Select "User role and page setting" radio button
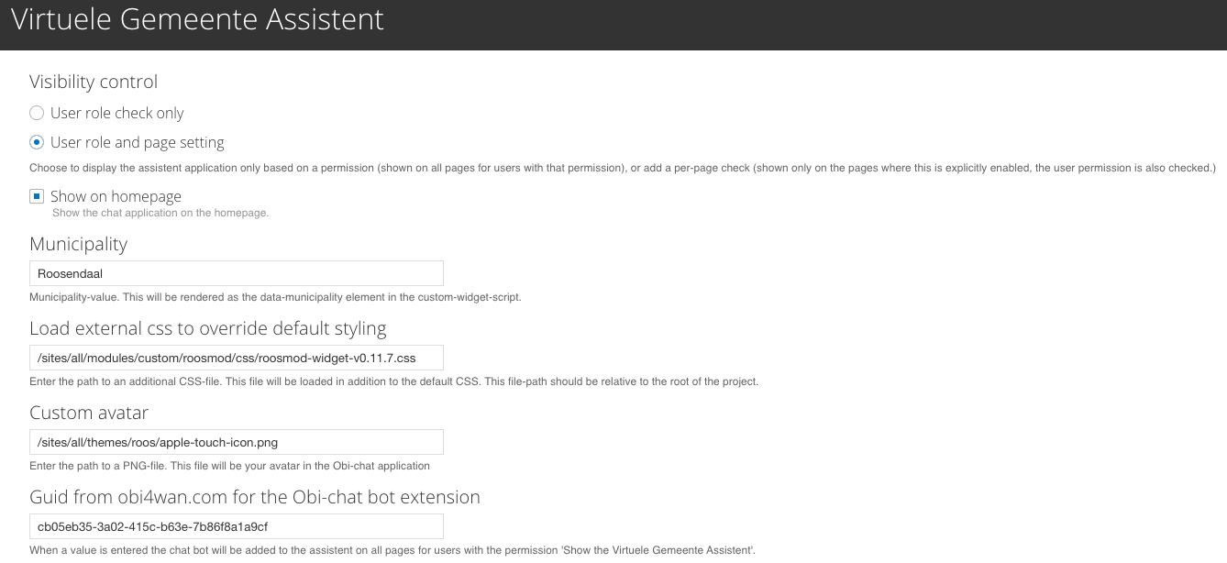 click(37, 142)
